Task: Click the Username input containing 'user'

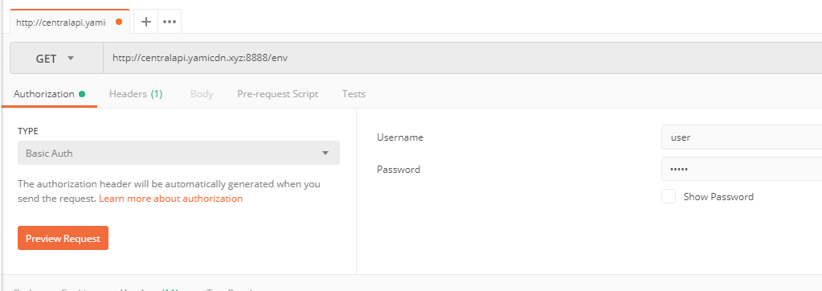Action: click(742, 137)
